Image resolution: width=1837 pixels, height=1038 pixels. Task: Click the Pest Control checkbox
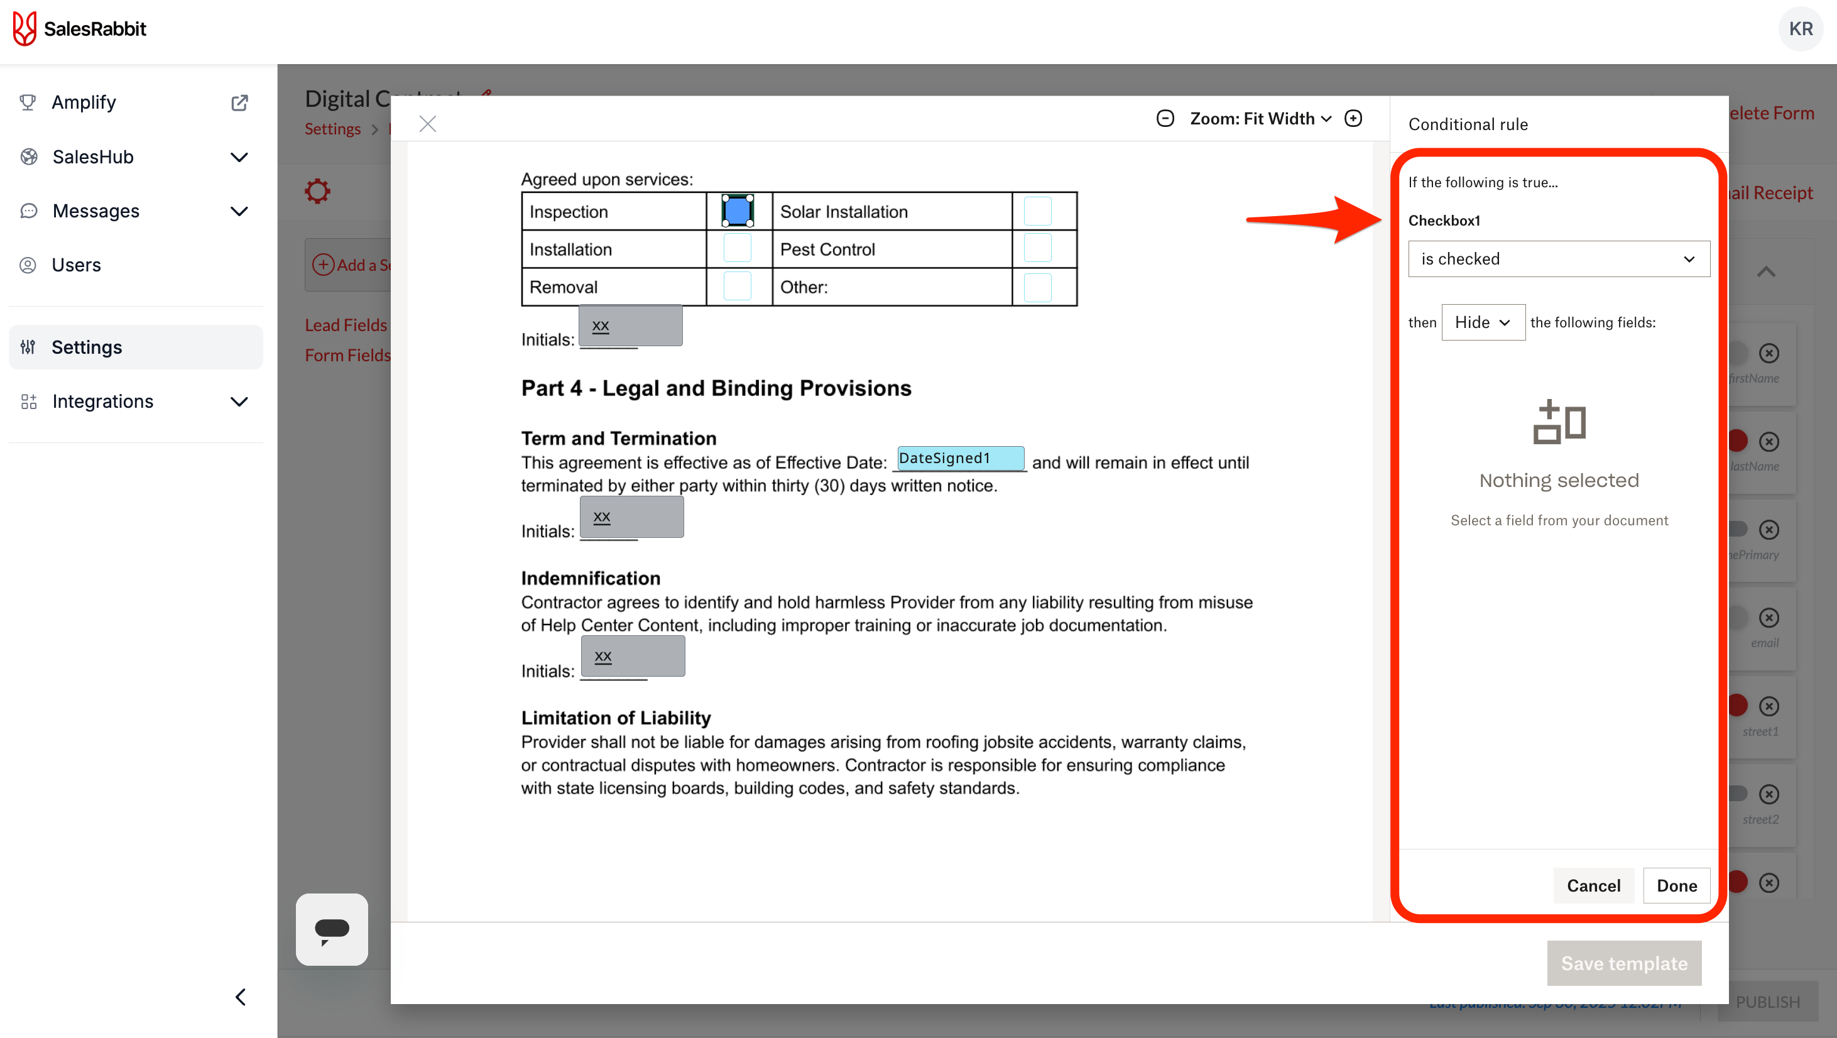click(1037, 249)
